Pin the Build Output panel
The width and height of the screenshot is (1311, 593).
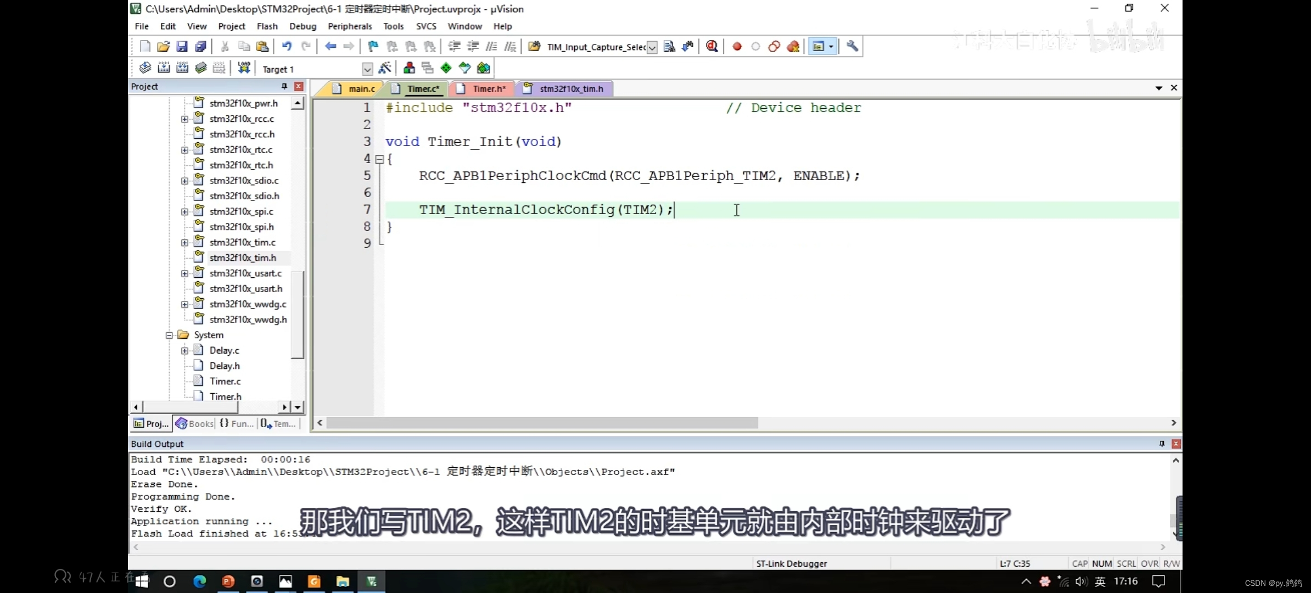point(1162,444)
